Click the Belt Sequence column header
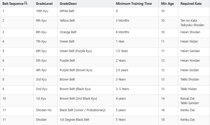 (x=13, y=4)
